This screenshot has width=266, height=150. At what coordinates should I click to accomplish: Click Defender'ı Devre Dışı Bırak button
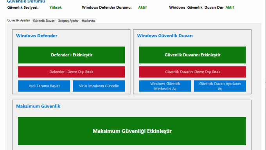tap(72, 72)
